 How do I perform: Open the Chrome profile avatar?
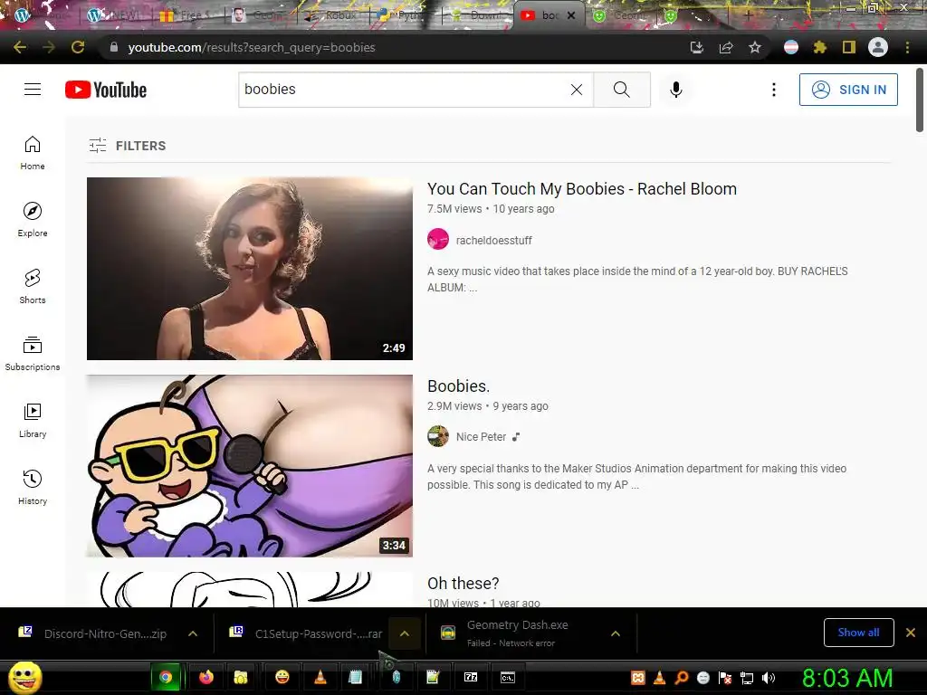click(878, 47)
